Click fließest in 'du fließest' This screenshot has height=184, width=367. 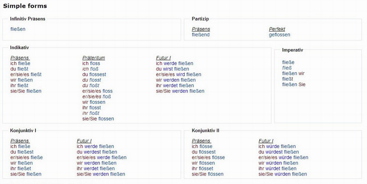[x=26, y=152]
